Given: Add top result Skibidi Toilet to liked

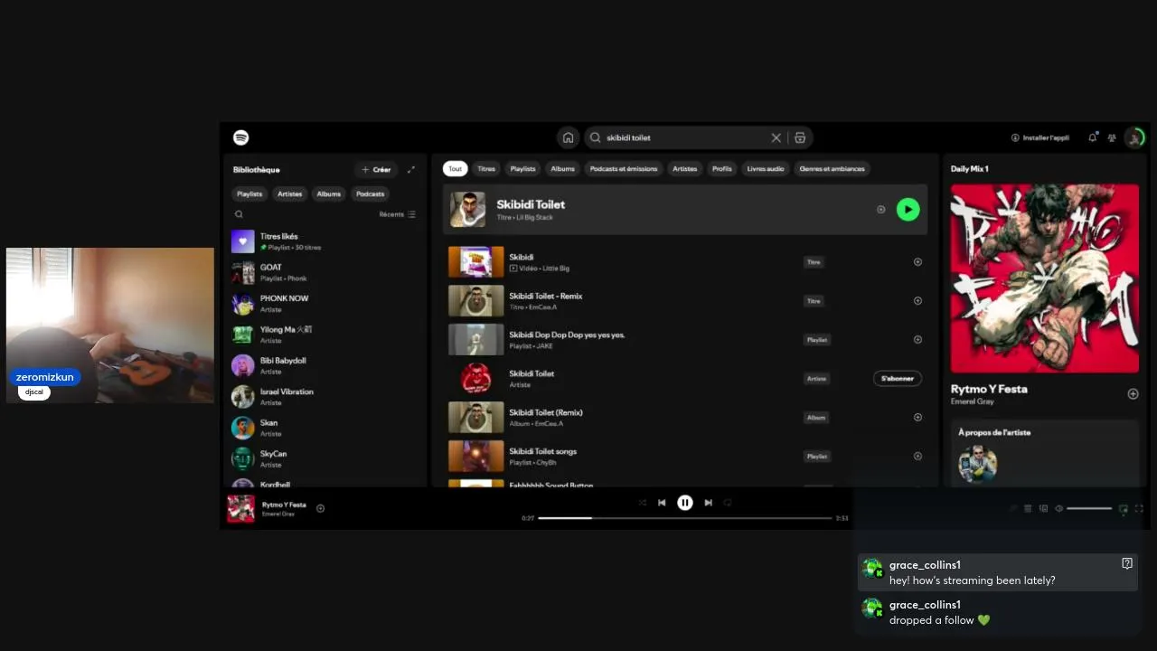Looking at the screenshot, I should 880,210.
